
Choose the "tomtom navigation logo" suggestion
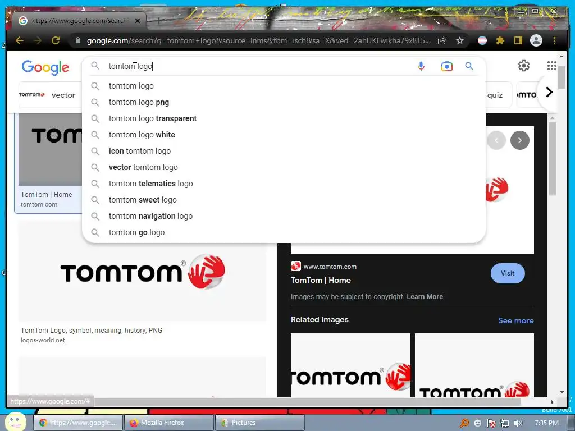point(284,216)
